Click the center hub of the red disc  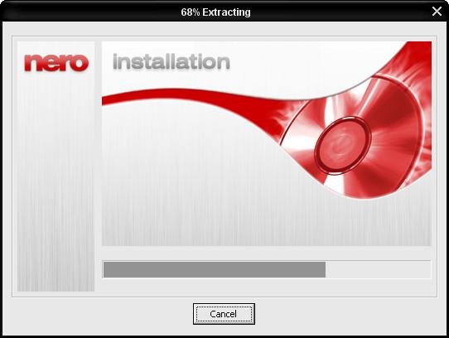tap(342, 146)
